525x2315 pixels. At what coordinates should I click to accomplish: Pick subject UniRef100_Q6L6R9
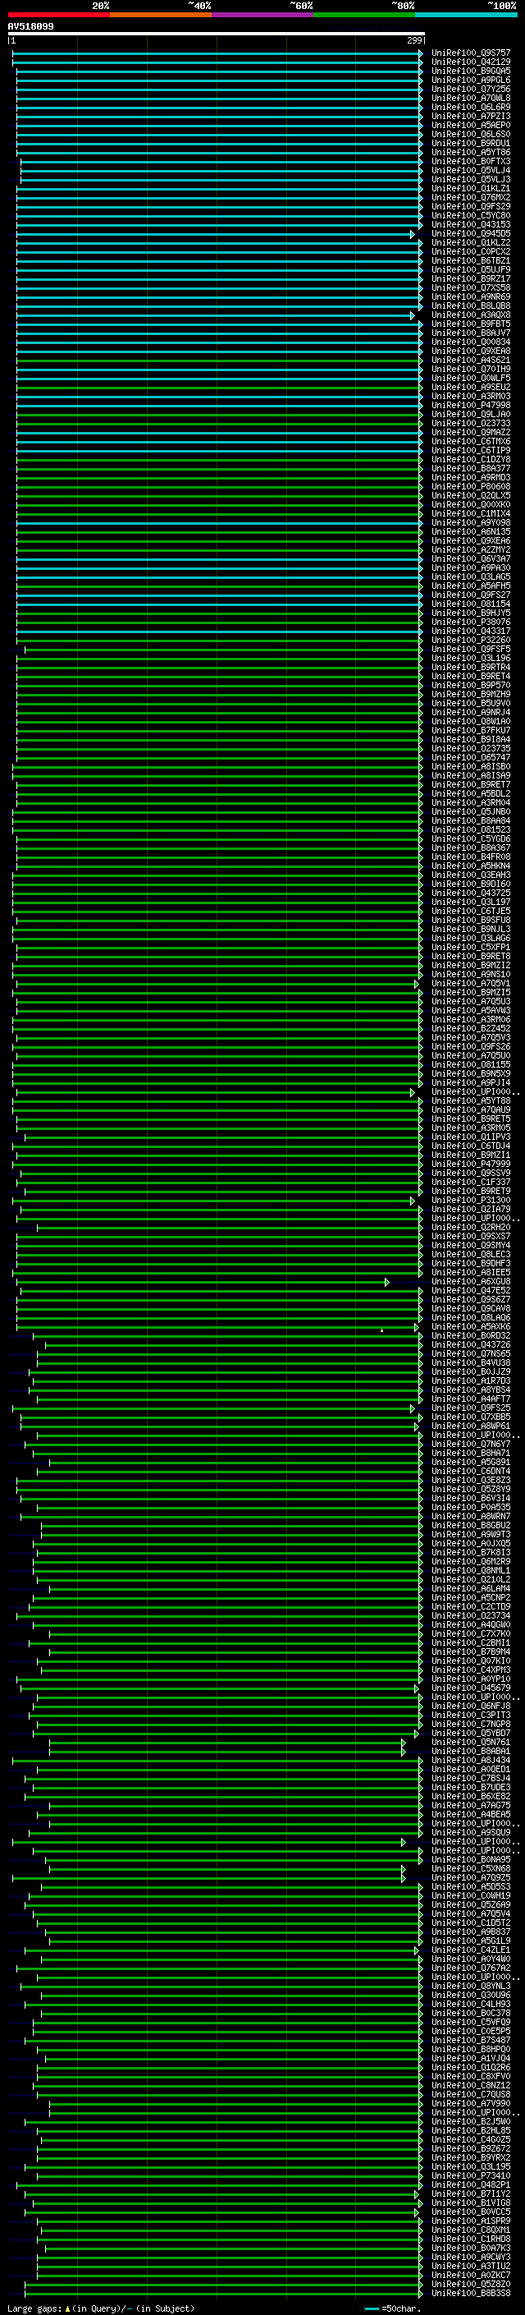click(x=471, y=107)
